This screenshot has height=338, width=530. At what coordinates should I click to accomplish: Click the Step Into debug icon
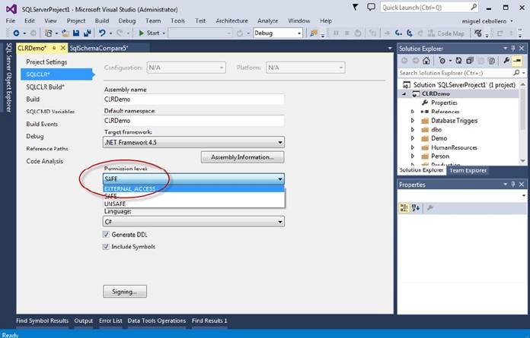[x=399, y=33]
